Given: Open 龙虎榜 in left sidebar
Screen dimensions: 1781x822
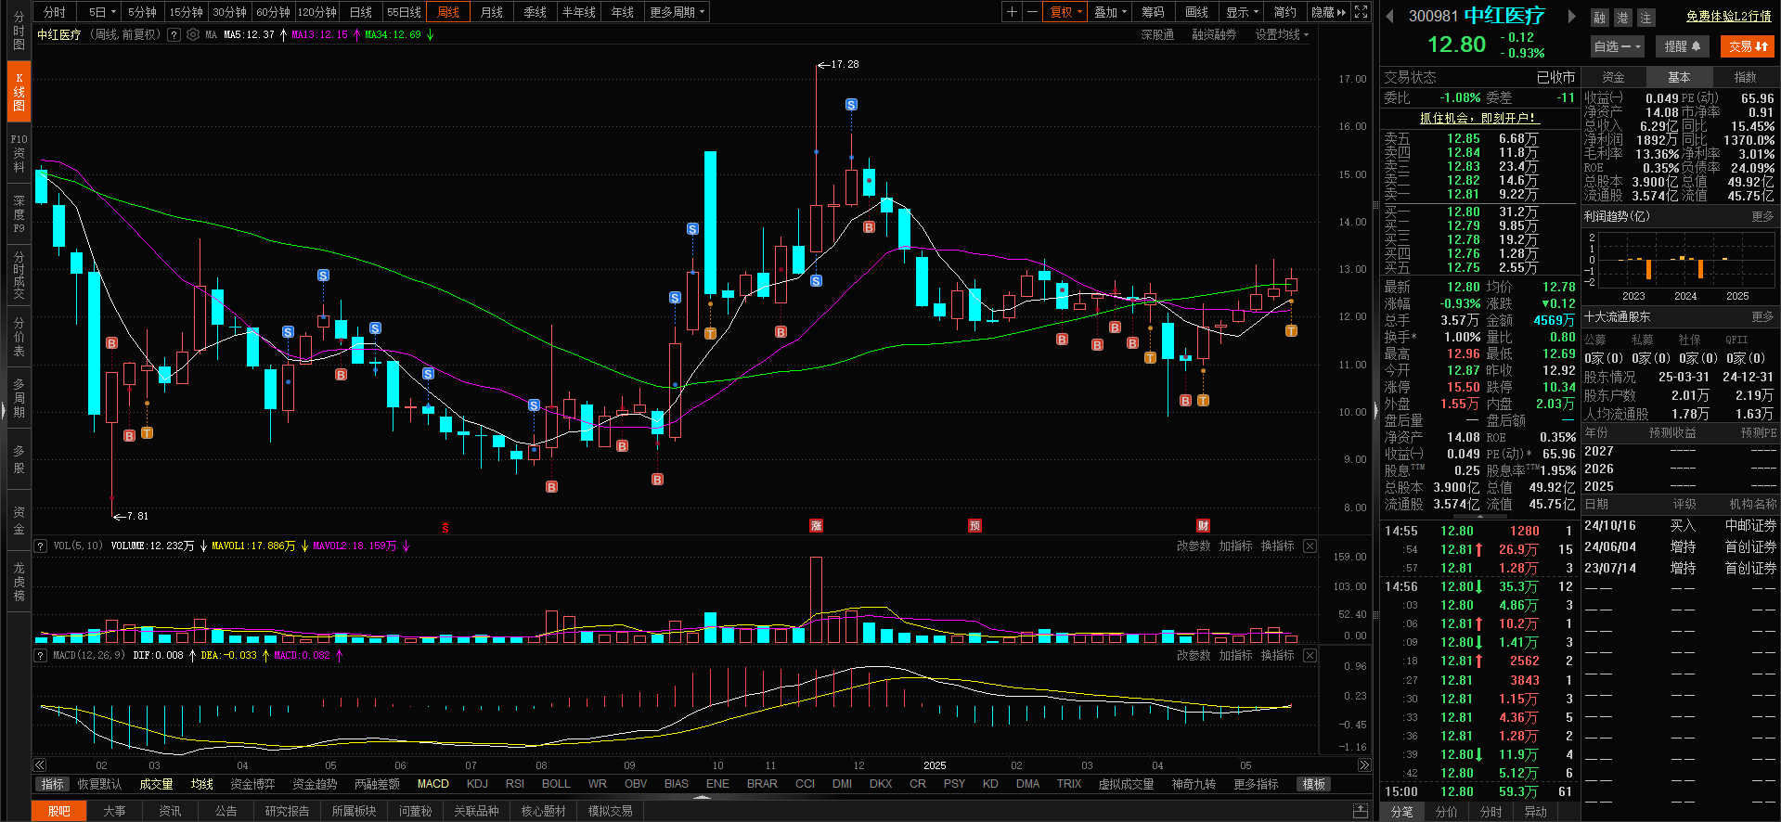Looking at the screenshot, I should point(19,582).
